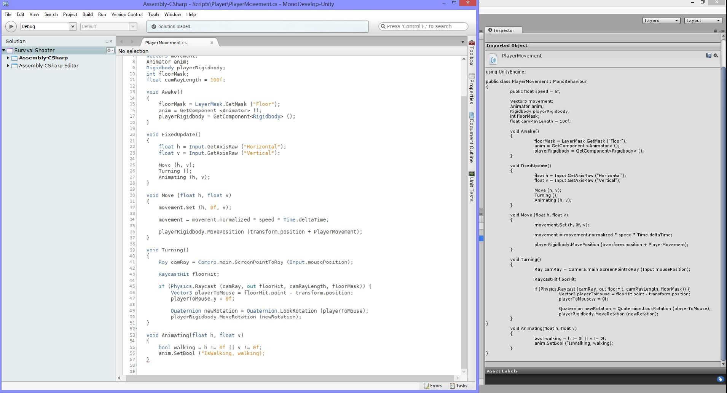
Task: Click the C# script icon beside PlayerMovement
Action: click(493, 59)
